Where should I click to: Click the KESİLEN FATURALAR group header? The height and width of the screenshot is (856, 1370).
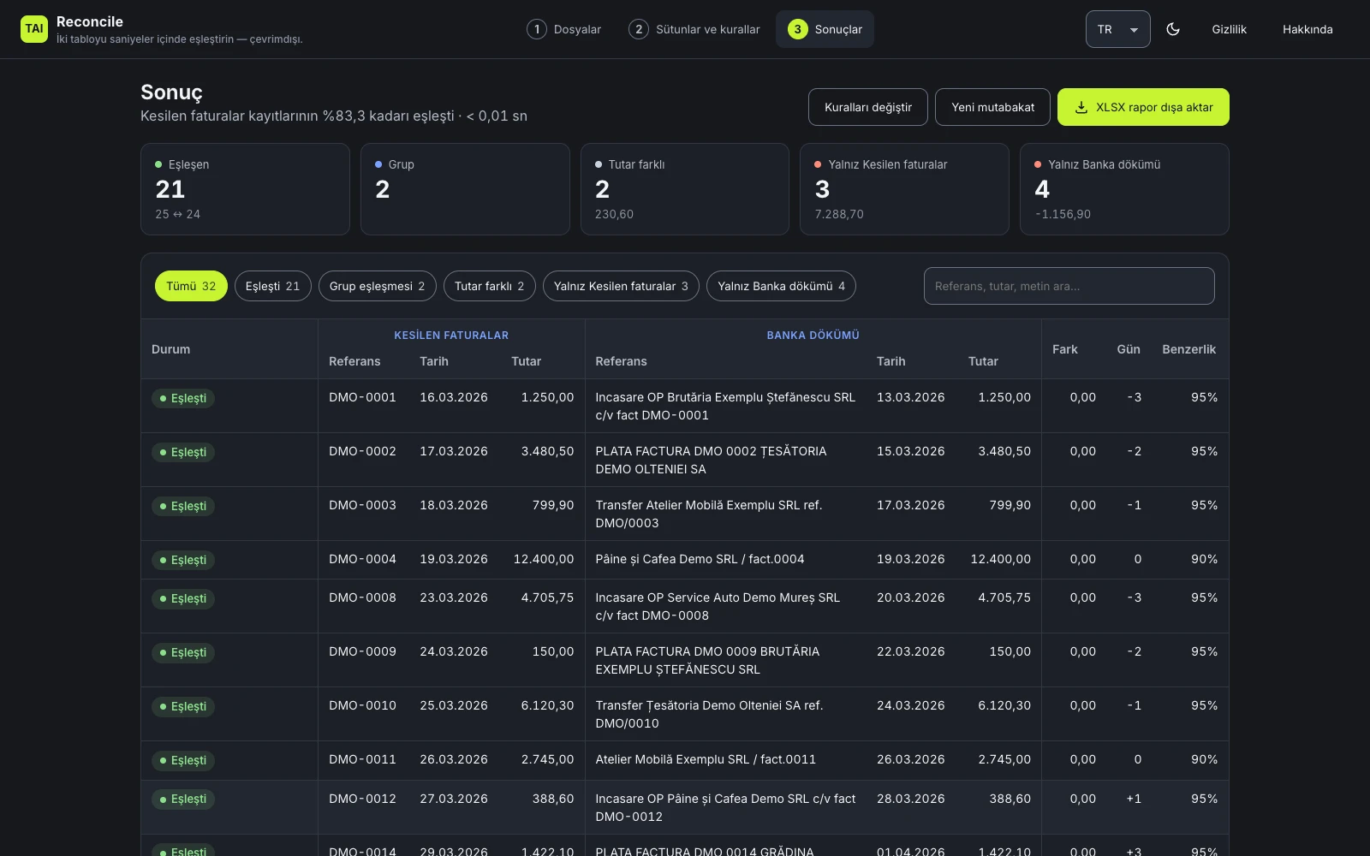[451, 336]
